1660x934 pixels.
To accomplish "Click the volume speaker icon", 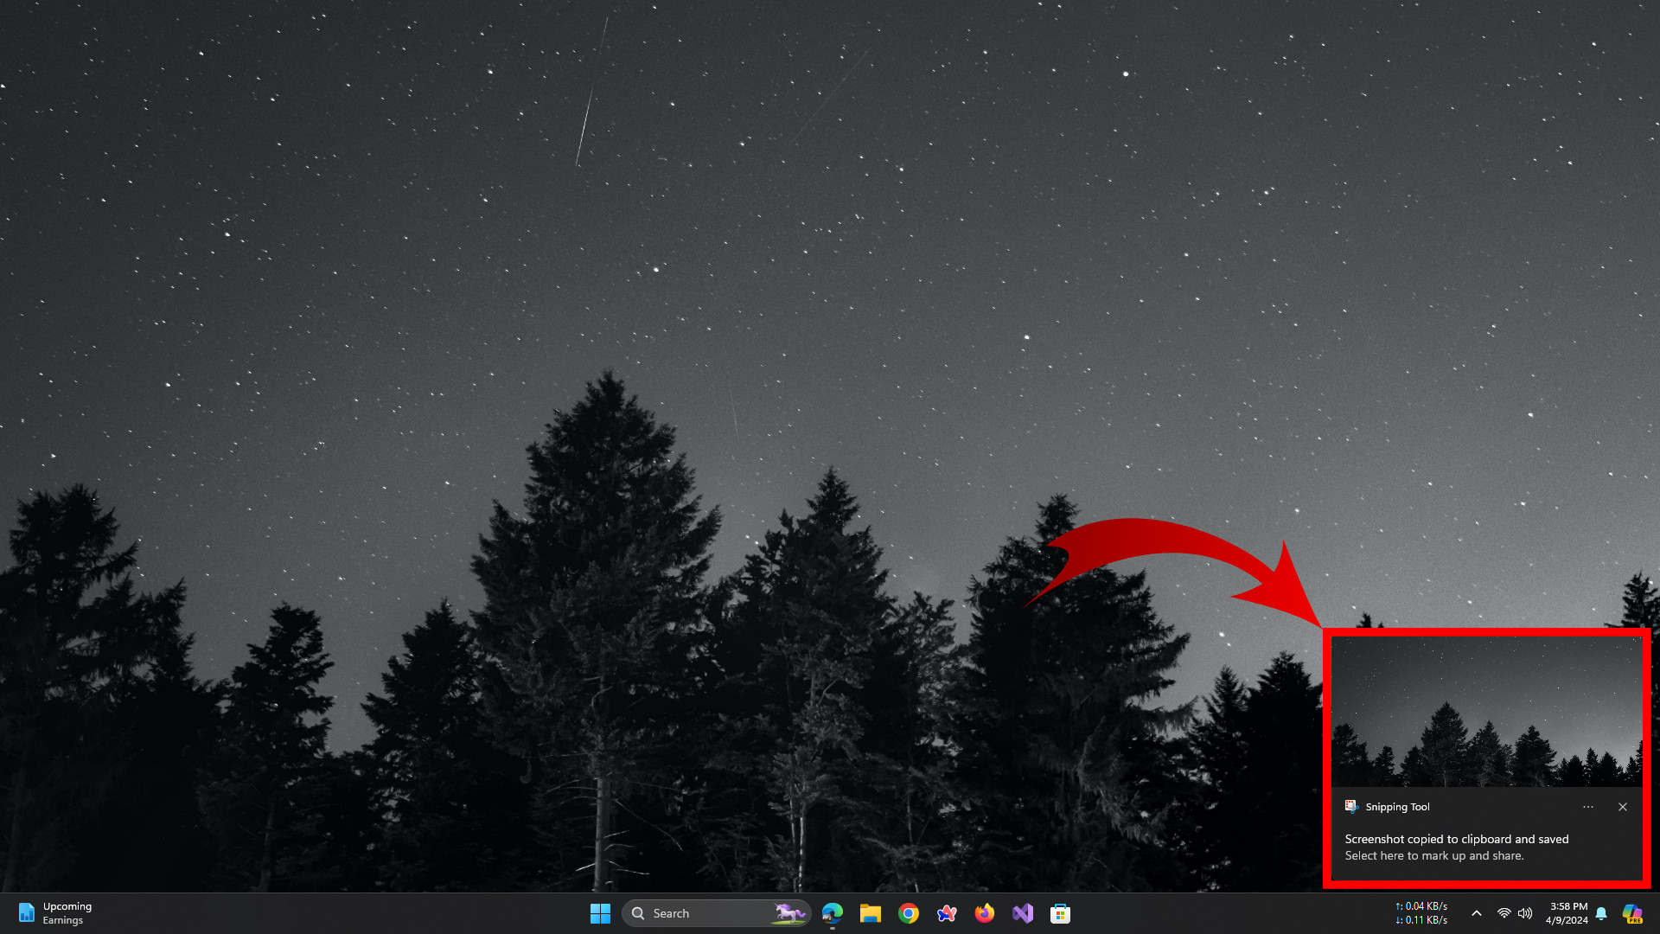I will pyautogui.click(x=1525, y=913).
